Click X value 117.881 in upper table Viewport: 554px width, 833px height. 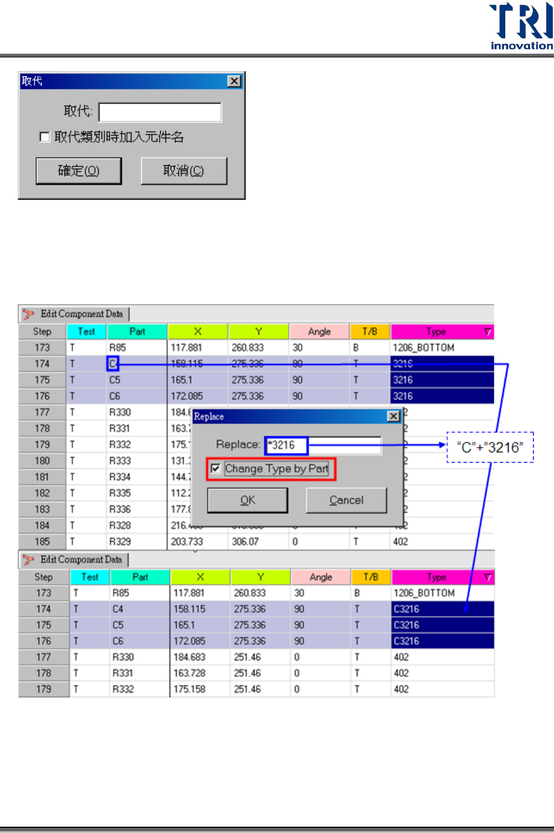coord(198,348)
